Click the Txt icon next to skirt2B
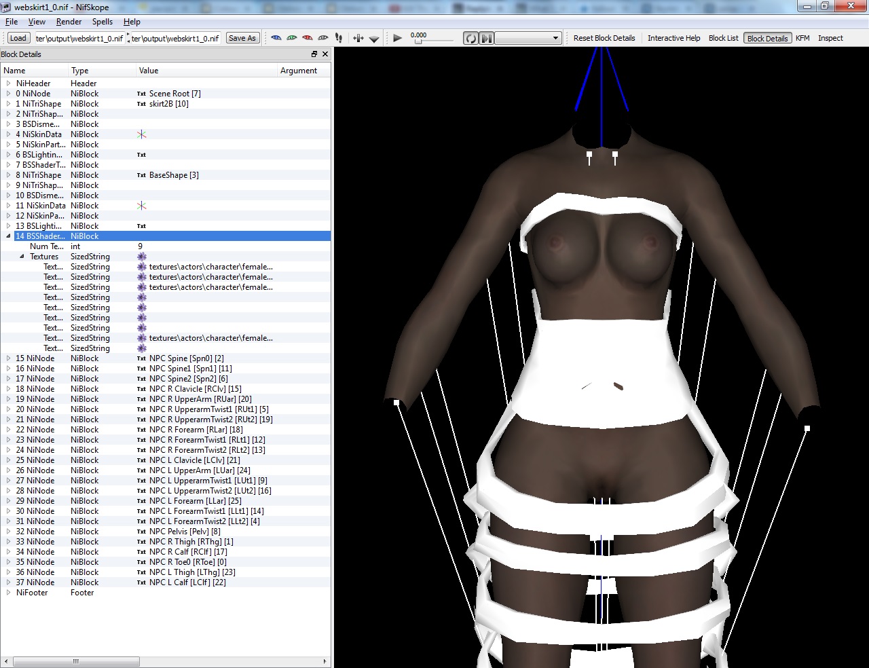 pos(141,104)
